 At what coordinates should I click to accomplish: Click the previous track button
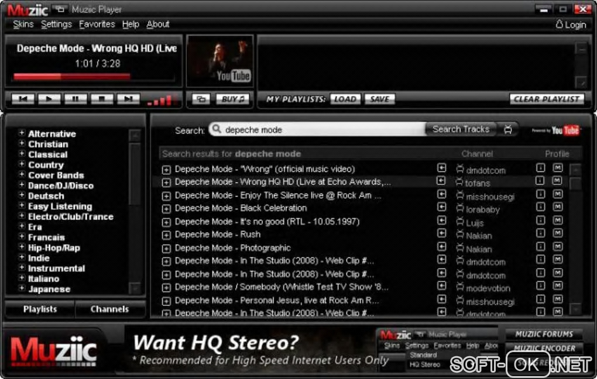(x=23, y=99)
